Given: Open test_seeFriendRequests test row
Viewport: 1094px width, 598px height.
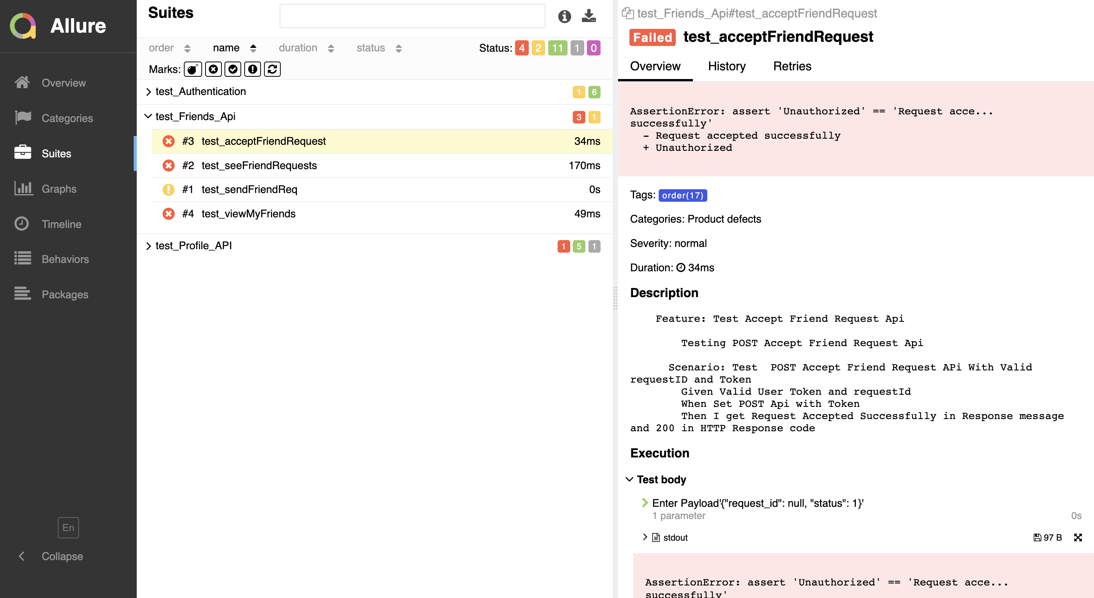Looking at the screenshot, I should point(382,166).
